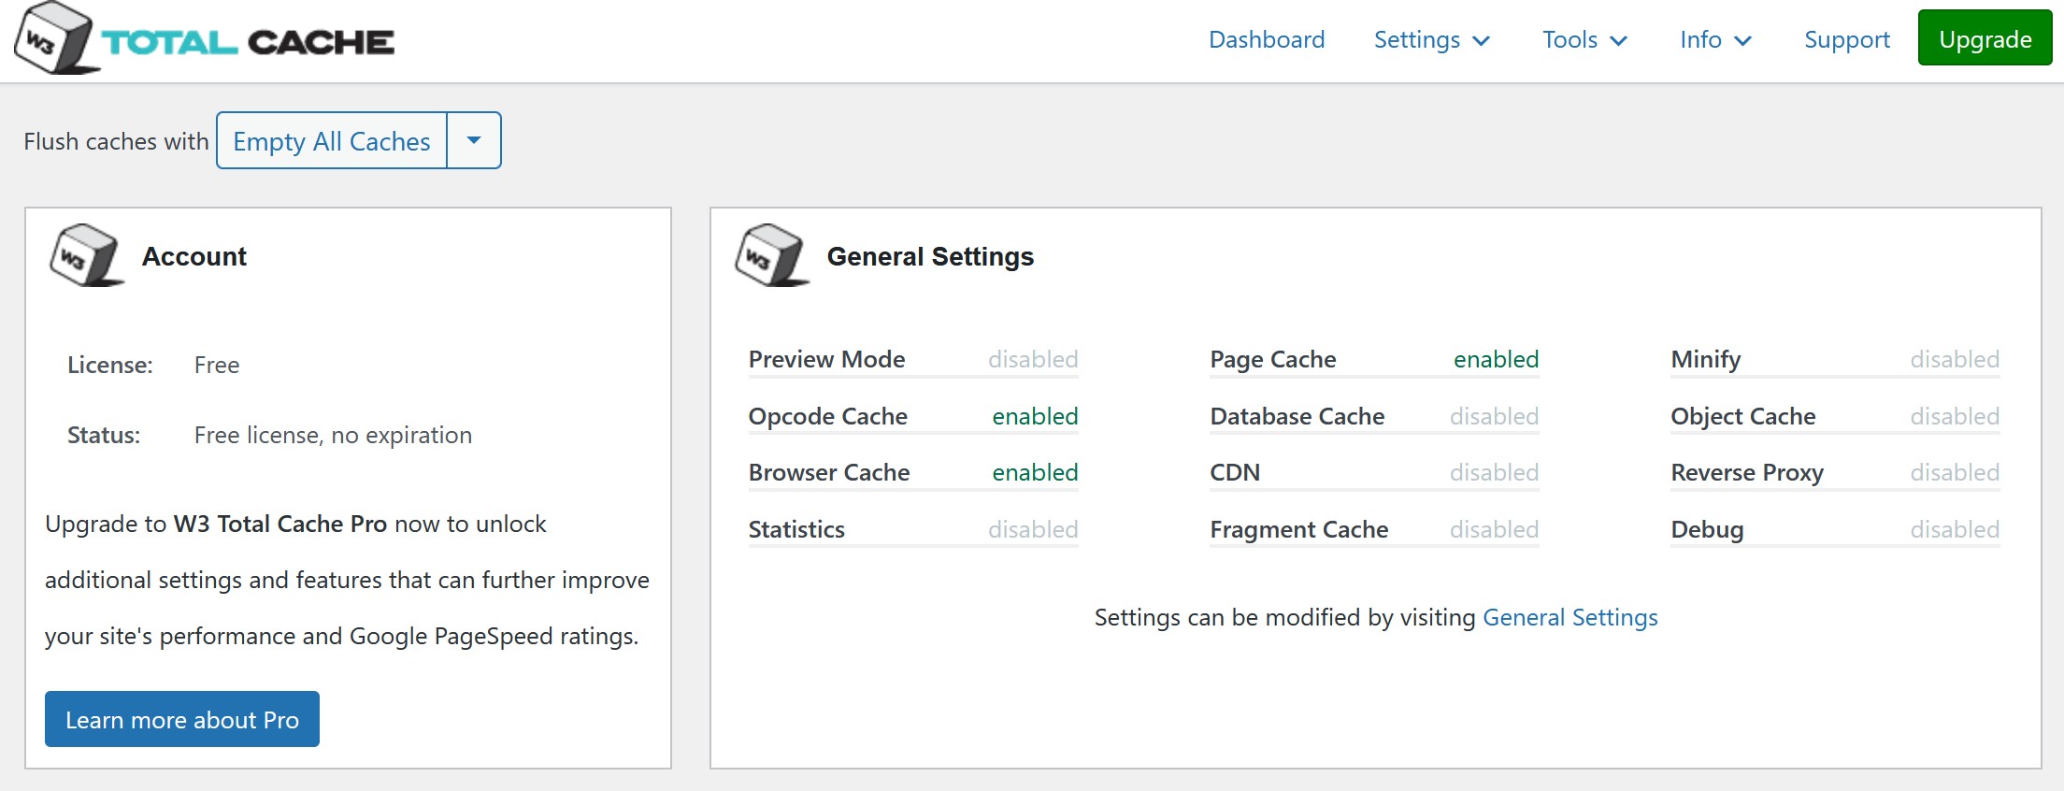The image size is (2064, 791).
Task: Click Preview Mode disabled status
Action: coord(1033,359)
